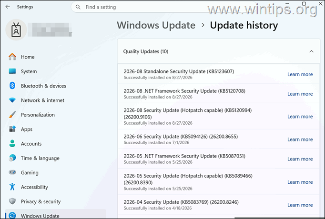This screenshot has height=219, width=325.
Task: Click 2026-05 .NET Framework Security Update title
Action: 184,156
